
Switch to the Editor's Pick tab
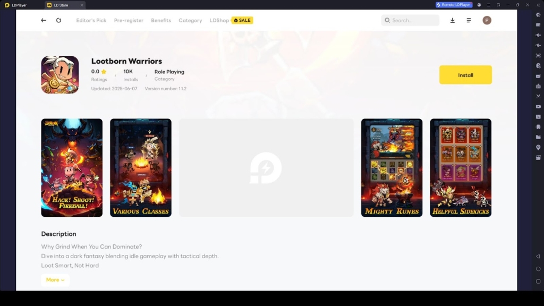91,20
